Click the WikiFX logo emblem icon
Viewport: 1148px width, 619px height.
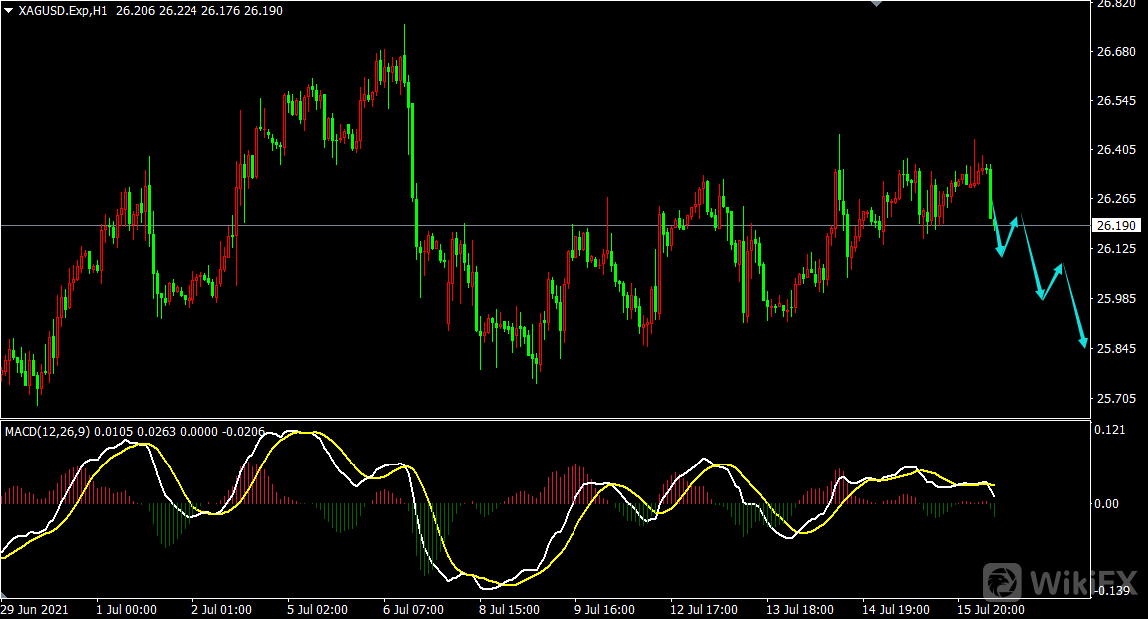[x=1003, y=582]
